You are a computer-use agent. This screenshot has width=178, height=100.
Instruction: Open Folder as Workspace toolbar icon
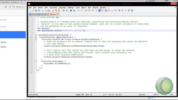(112, 11)
